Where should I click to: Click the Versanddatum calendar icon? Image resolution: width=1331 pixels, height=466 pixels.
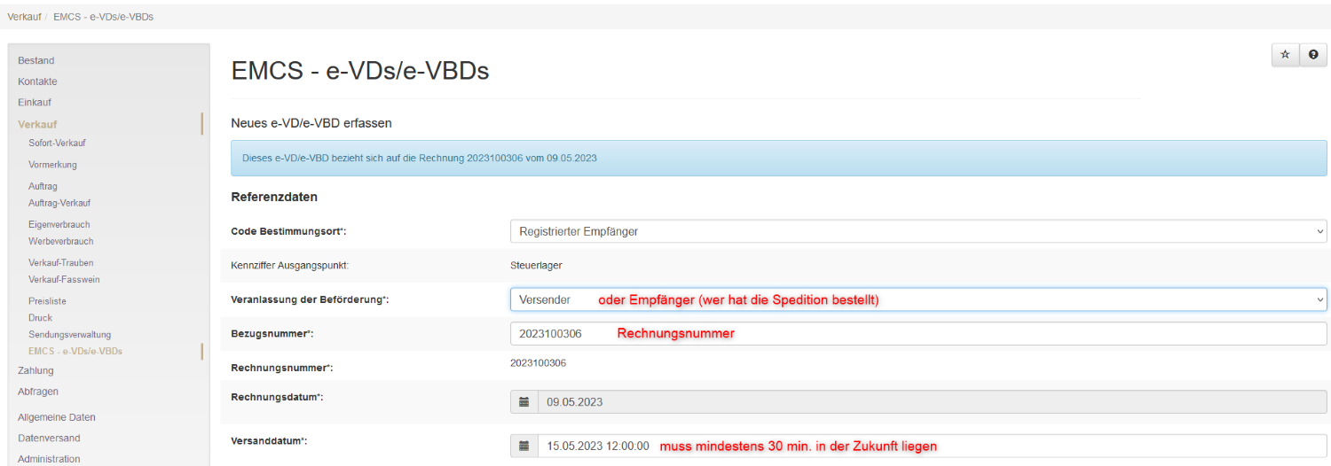524,447
